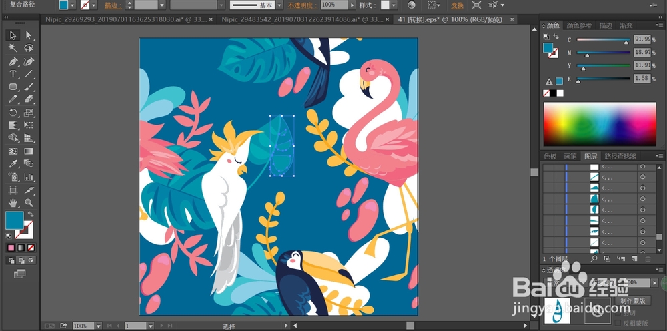
Task: Select the Hand tool
Action: tap(13, 202)
